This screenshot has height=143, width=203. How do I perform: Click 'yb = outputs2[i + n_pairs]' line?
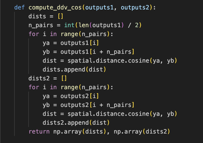click(89, 105)
